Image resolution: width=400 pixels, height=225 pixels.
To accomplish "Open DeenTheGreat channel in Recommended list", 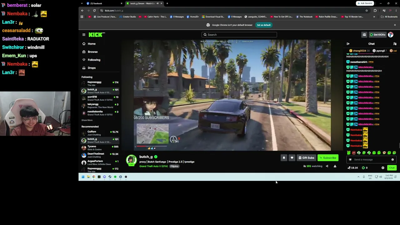I will click(x=100, y=155).
